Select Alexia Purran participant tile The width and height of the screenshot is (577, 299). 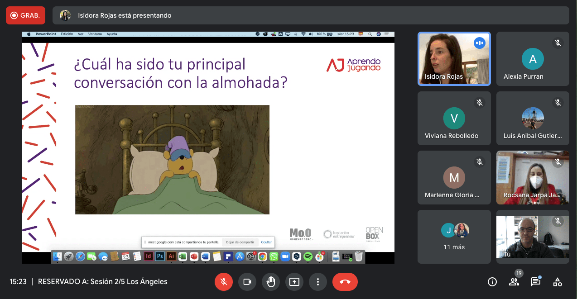(533, 59)
